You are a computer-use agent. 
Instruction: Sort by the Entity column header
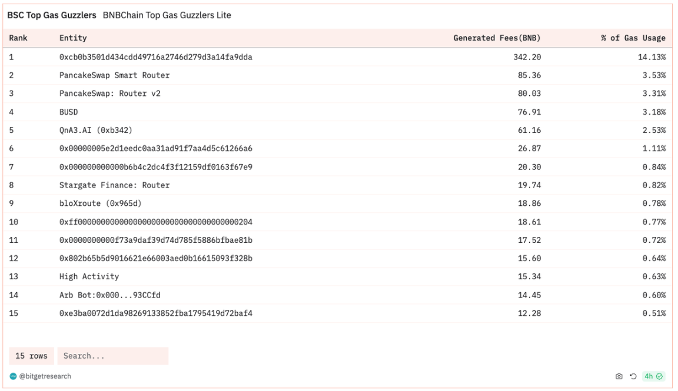click(x=73, y=38)
